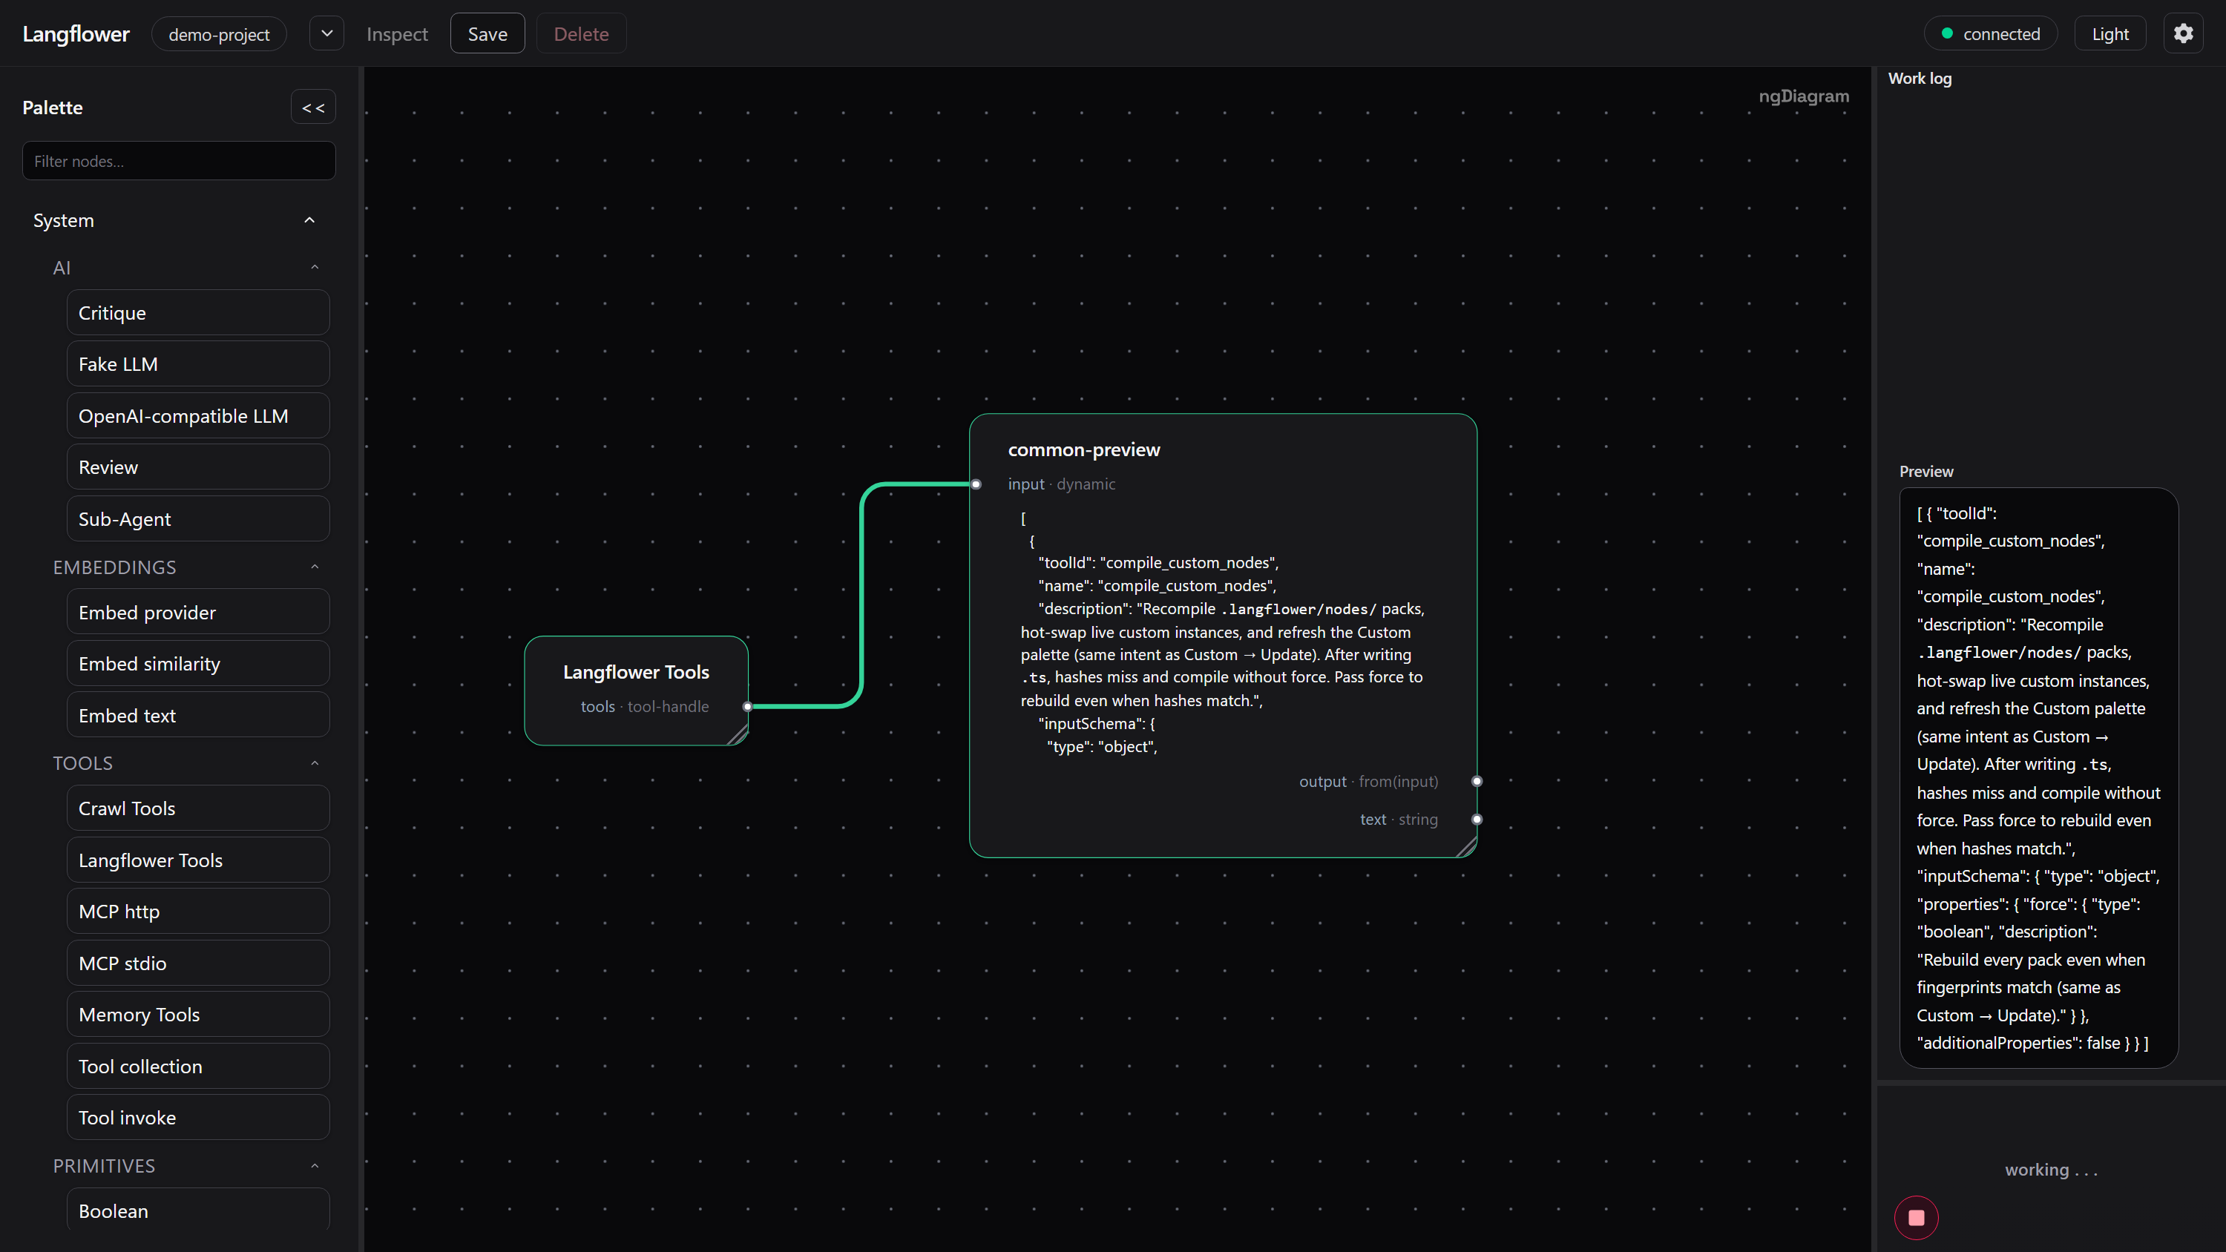Select the Tool invoke palette node
The height and width of the screenshot is (1252, 2226).
(x=198, y=1118)
